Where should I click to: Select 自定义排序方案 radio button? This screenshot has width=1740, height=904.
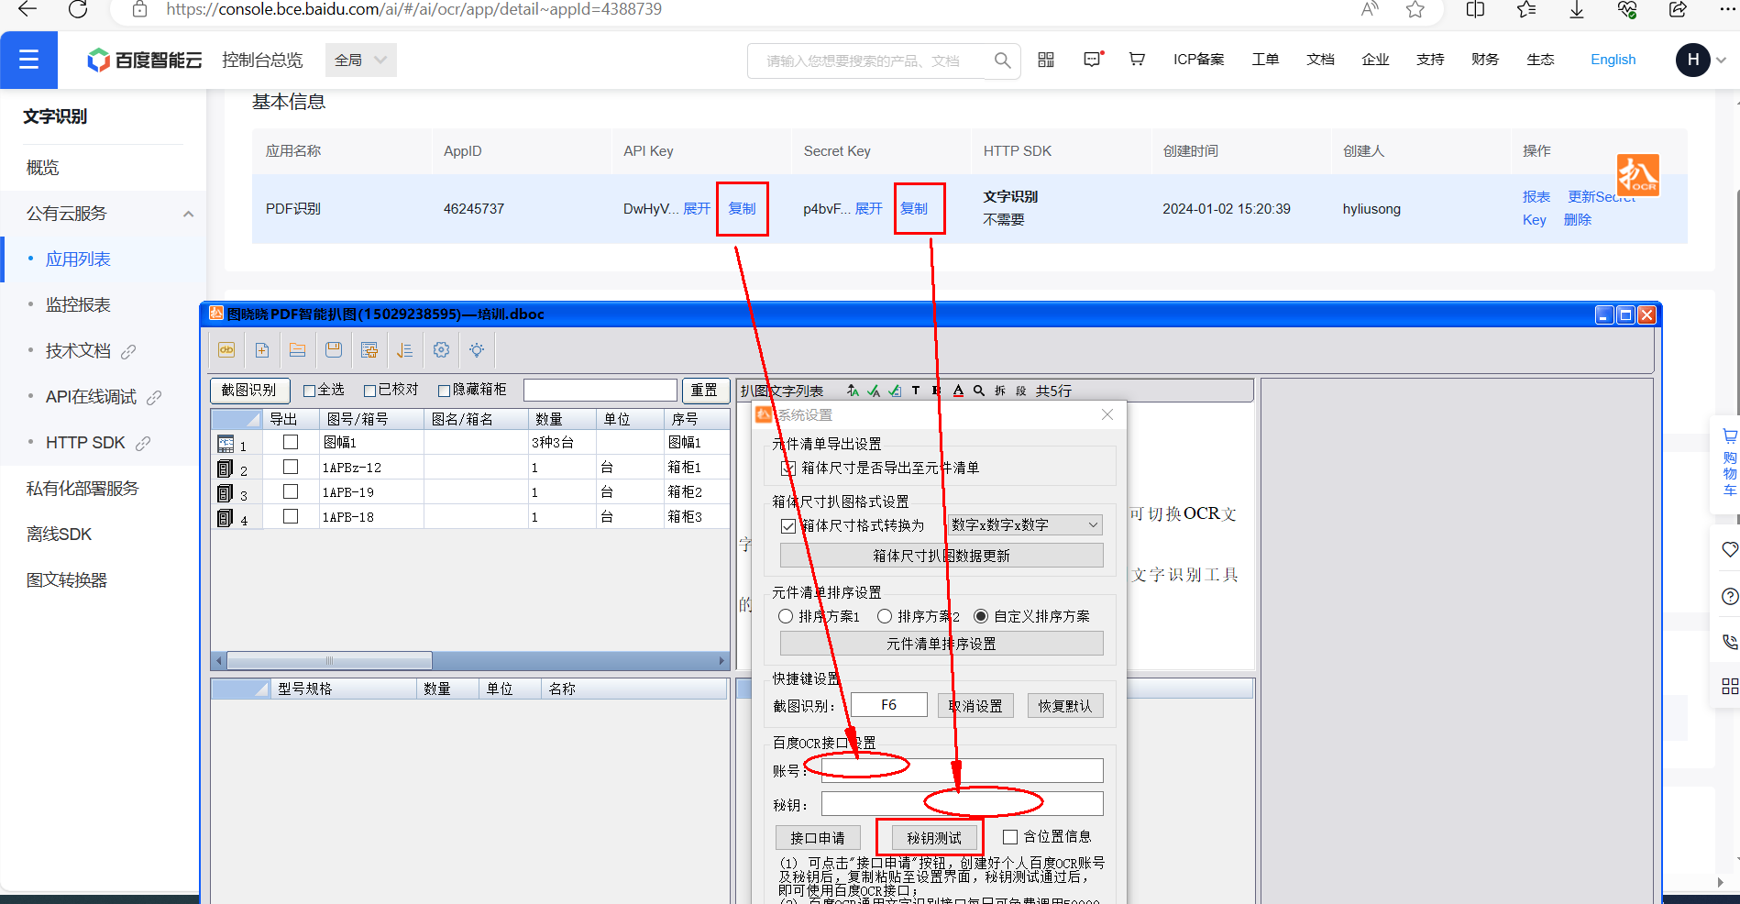[981, 616]
